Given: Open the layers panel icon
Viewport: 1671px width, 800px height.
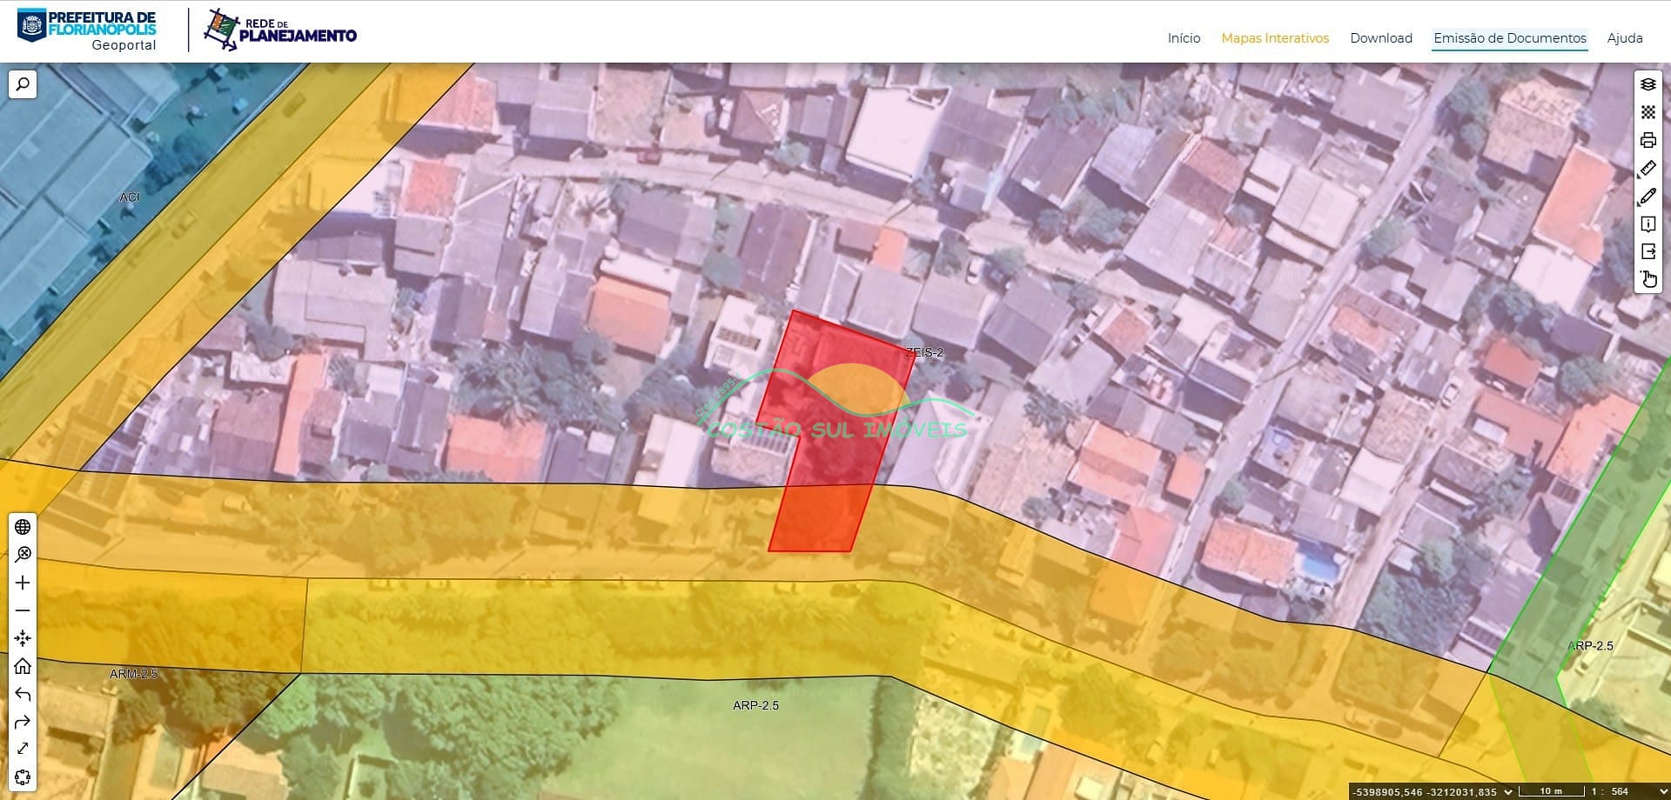Looking at the screenshot, I should (1648, 84).
